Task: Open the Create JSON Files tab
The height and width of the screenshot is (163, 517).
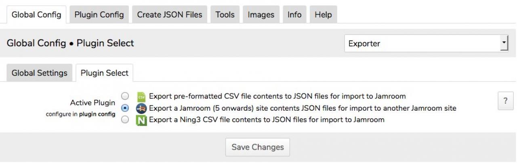Action: tap(170, 15)
